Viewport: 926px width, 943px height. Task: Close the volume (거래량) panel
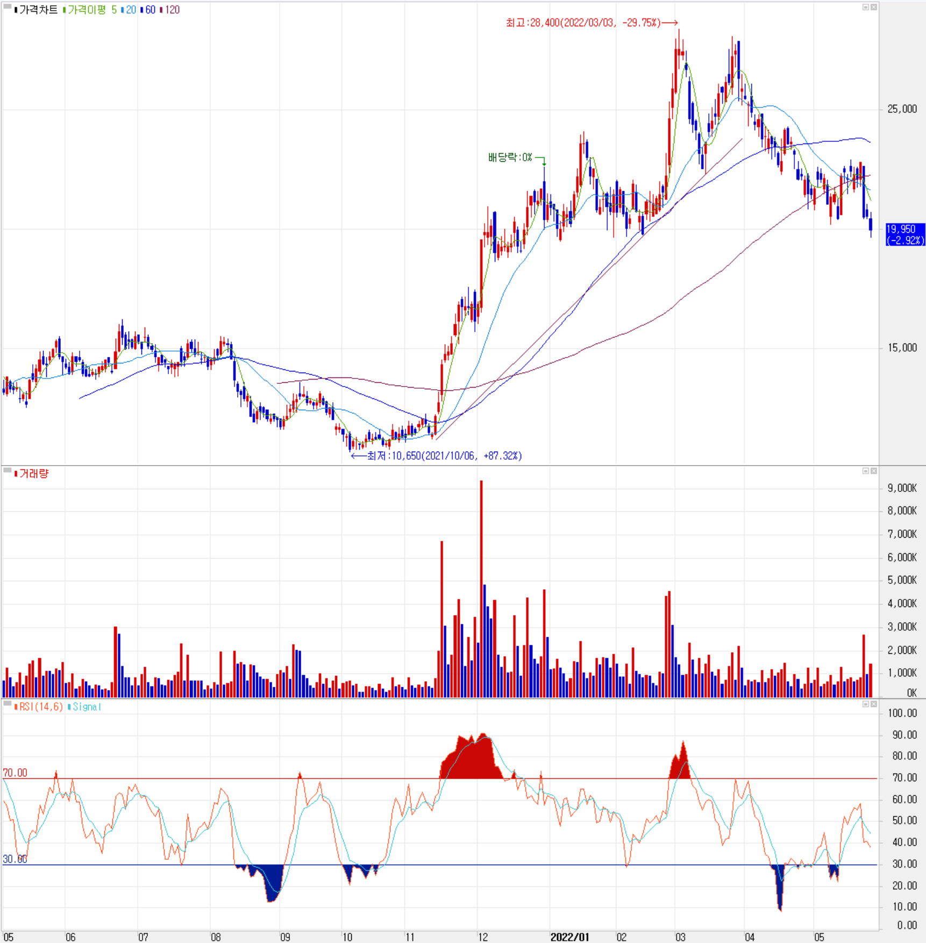click(874, 471)
